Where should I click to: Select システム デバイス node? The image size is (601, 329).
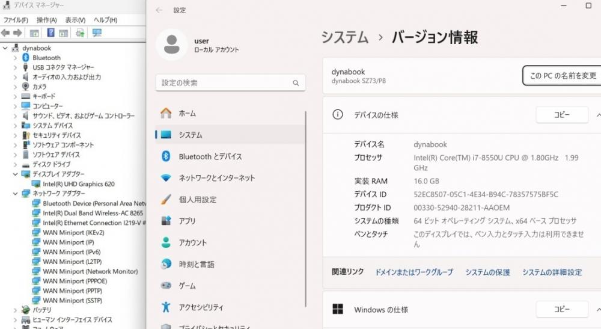[52, 125]
